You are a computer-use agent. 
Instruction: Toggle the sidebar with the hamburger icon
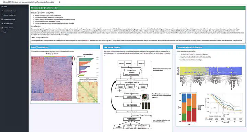pos(60,2)
